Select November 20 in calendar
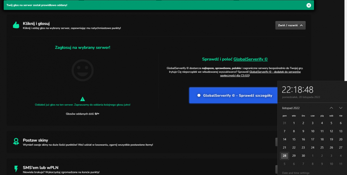This screenshot has width=347, height=175. coord(341,139)
